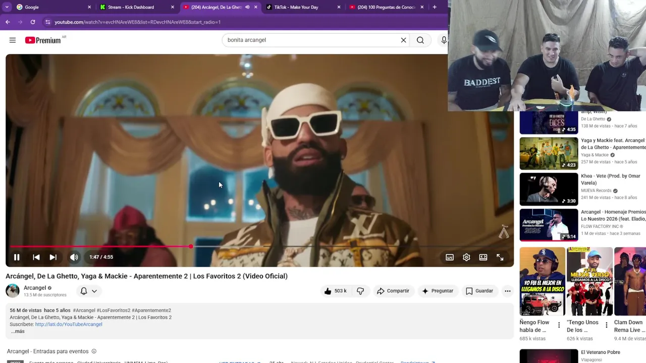Viewport: 646px width, 363px height.
Task: Mute the video volume
Action: click(74, 257)
